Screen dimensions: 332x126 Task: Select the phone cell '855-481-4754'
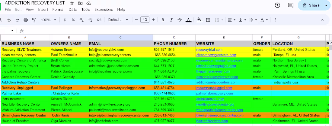click(174, 88)
